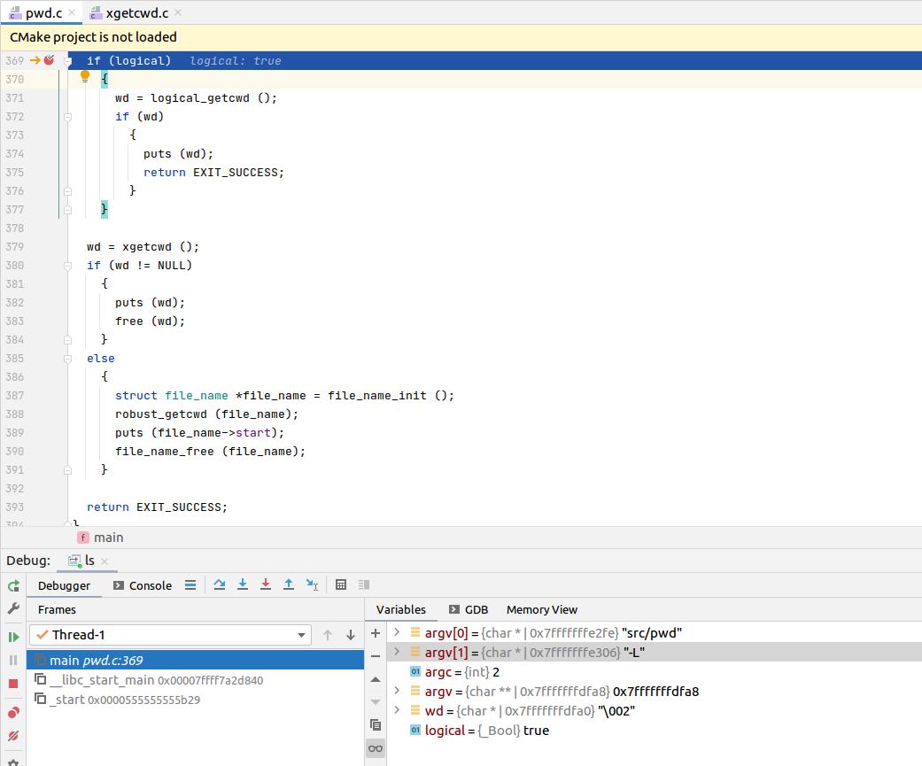
Task: Select next frame with down arrow
Action: coord(351,635)
